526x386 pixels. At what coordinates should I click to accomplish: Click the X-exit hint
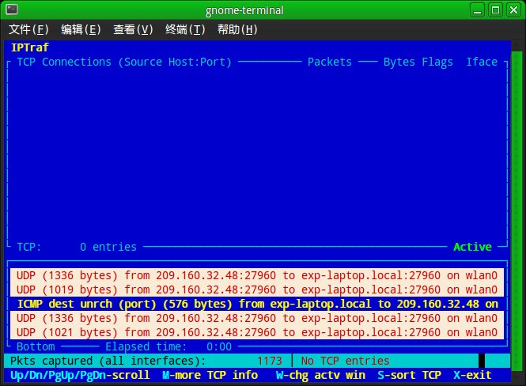[x=472, y=375]
